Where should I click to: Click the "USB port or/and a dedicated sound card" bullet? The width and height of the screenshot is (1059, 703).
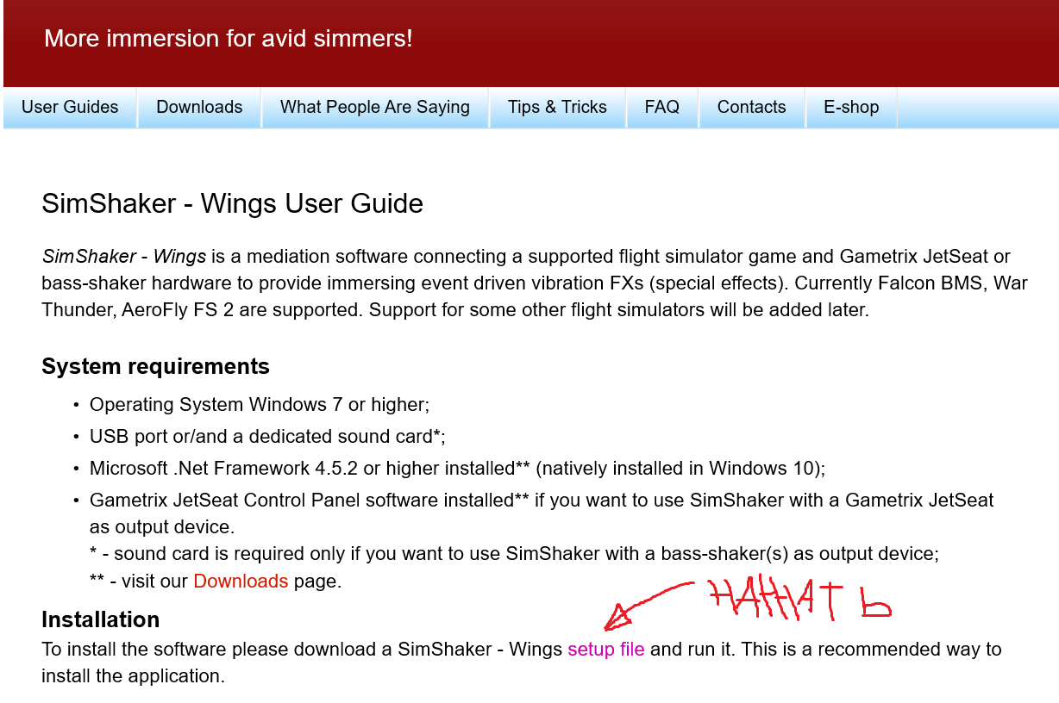267,436
